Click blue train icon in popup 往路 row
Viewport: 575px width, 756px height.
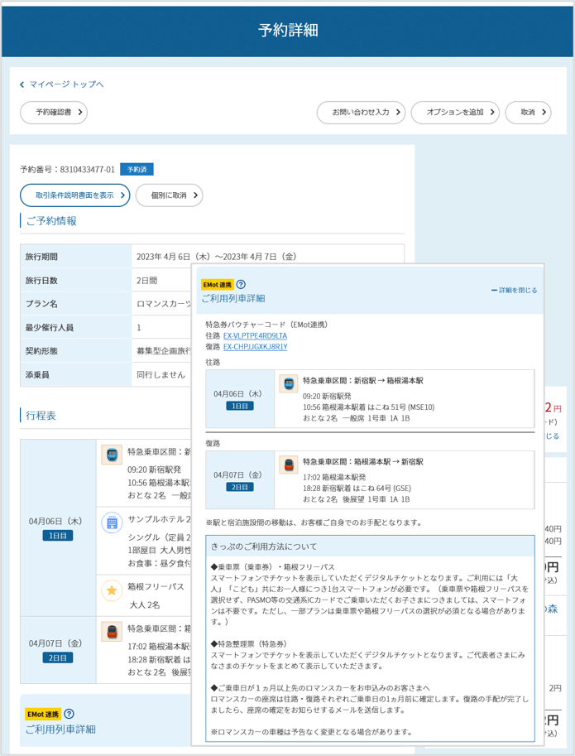(x=289, y=383)
